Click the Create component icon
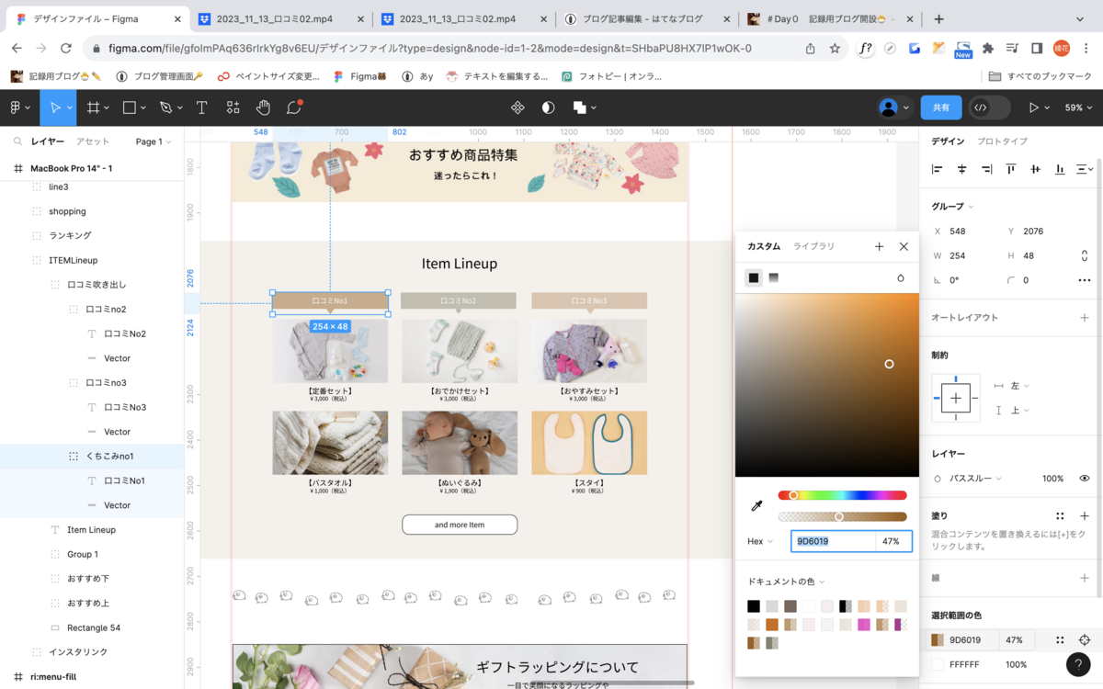1103x689 pixels. click(x=517, y=107)
